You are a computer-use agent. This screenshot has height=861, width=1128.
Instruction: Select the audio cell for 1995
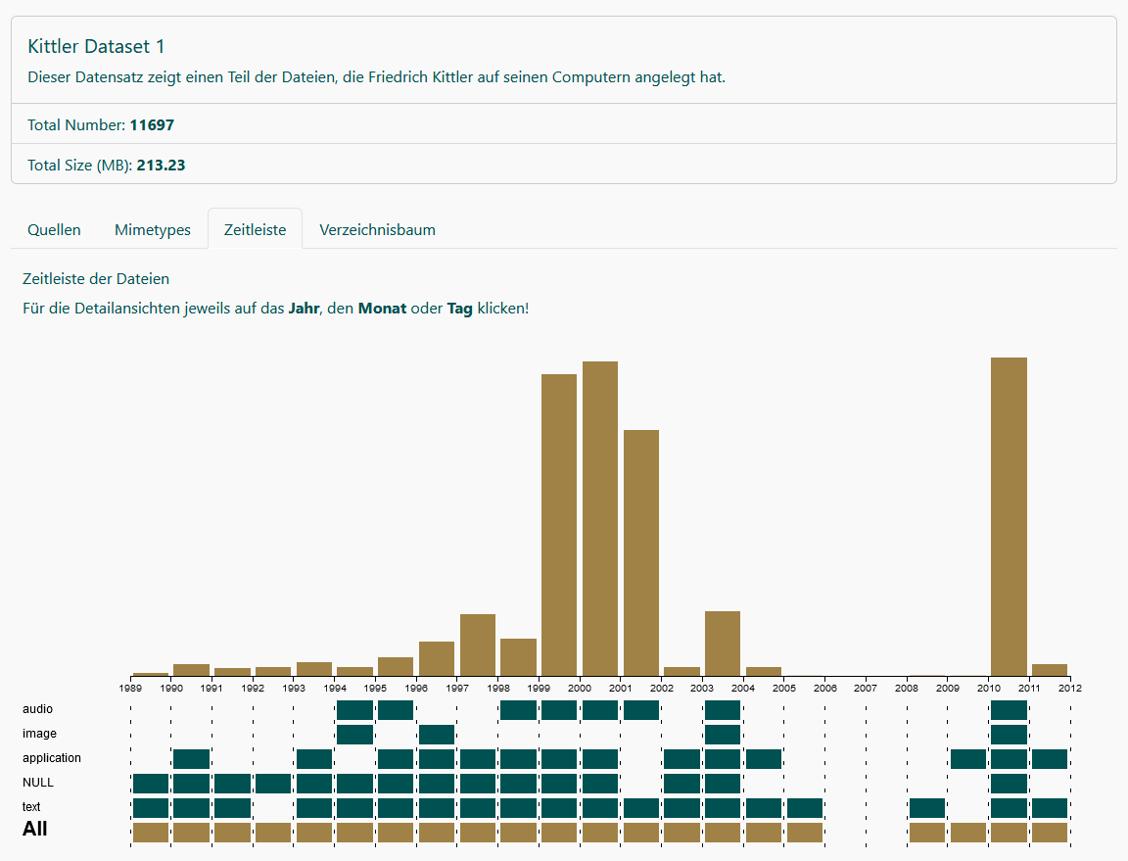coord(396,710)
